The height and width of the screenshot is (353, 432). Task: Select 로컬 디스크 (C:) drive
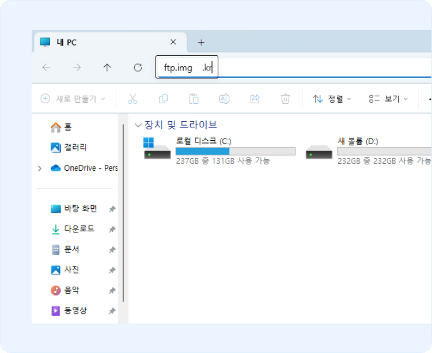click(x=219, y=151)
